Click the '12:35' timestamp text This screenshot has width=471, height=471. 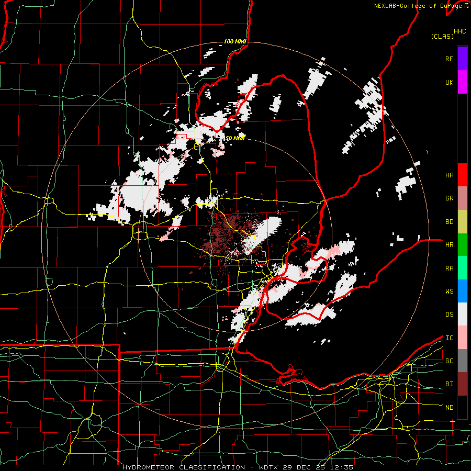pyautogui.click(x=343, y=467)
